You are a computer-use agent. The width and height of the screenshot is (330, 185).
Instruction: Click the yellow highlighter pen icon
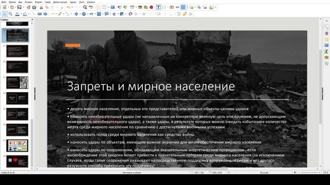[185, 14]
